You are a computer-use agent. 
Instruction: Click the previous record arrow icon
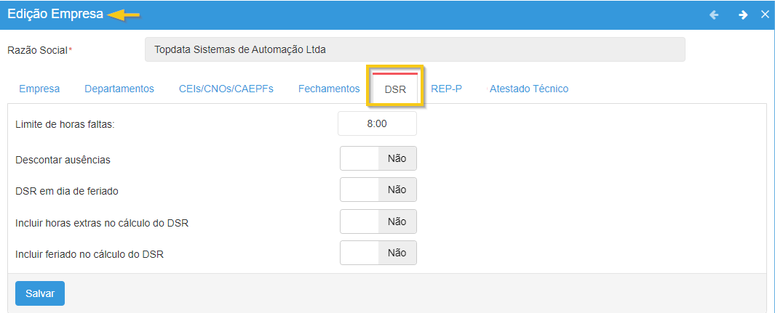tap(714, 15)
